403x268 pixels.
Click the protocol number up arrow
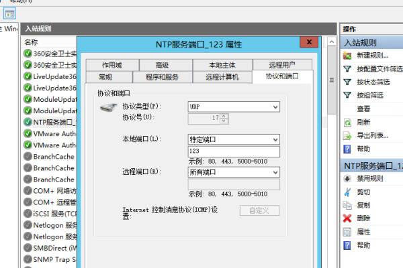[224, 117]
